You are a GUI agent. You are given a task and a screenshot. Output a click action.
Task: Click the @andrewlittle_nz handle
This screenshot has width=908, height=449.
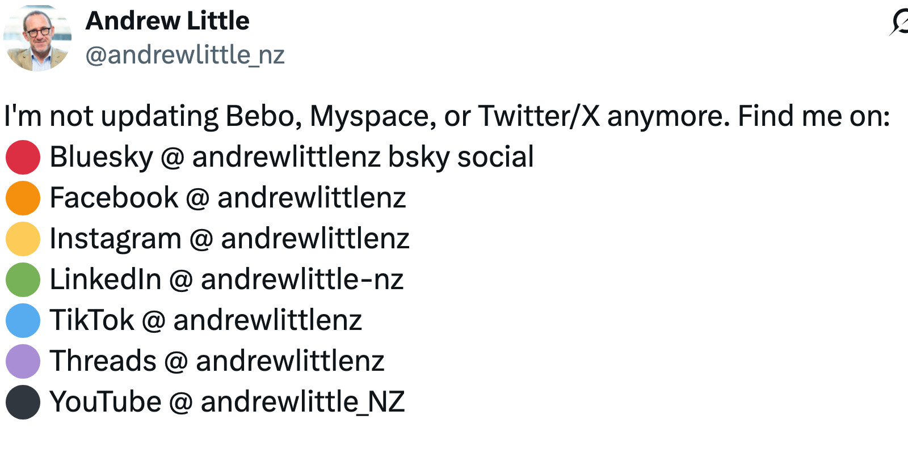185,55
